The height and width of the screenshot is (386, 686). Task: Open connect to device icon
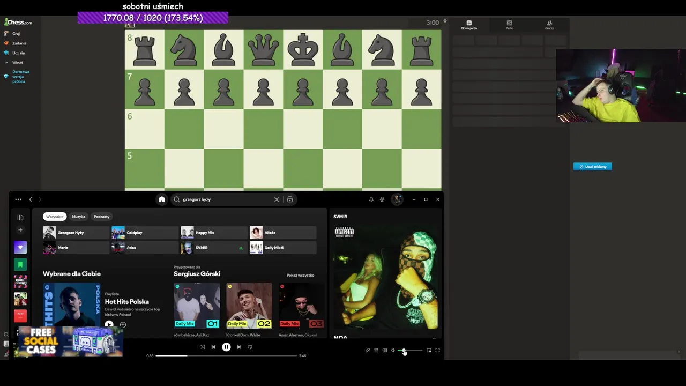pos(385,350)
